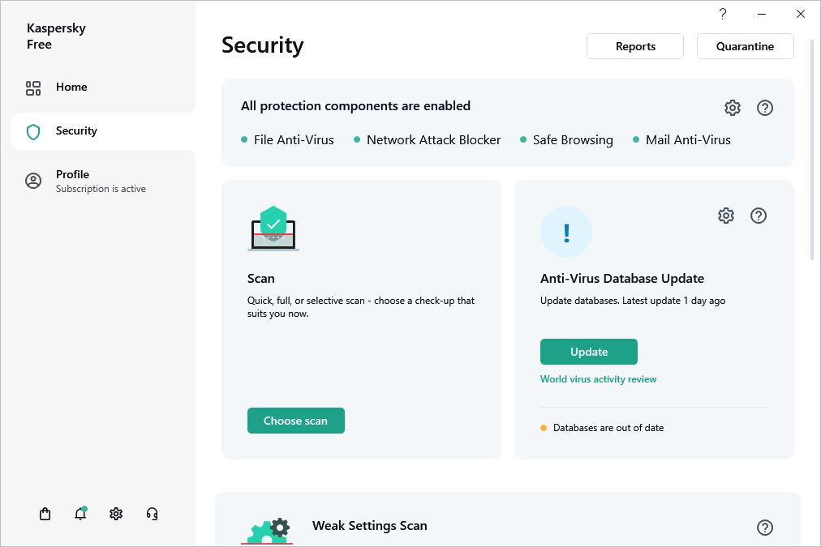Open Quarantine
The width and height of the screenshot is (821, 547).
coord(745,46)
